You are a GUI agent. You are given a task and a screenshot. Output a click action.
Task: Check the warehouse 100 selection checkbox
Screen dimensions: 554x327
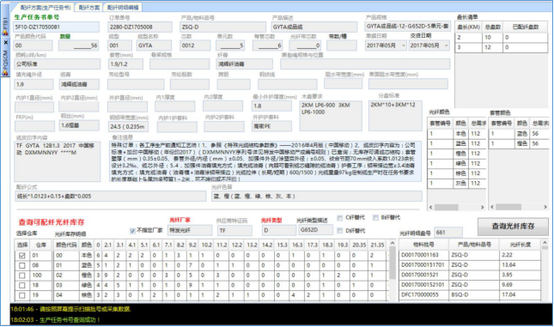22,276
